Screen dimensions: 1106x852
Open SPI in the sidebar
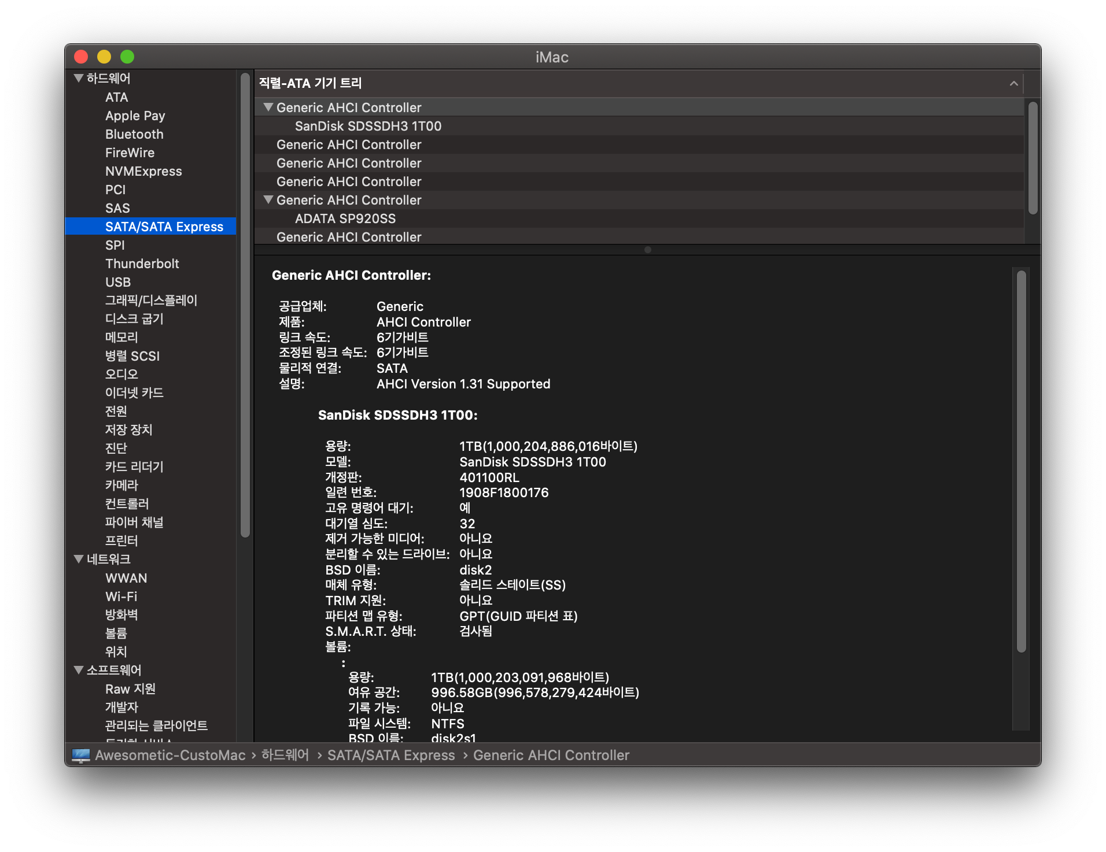pos(115,245)
